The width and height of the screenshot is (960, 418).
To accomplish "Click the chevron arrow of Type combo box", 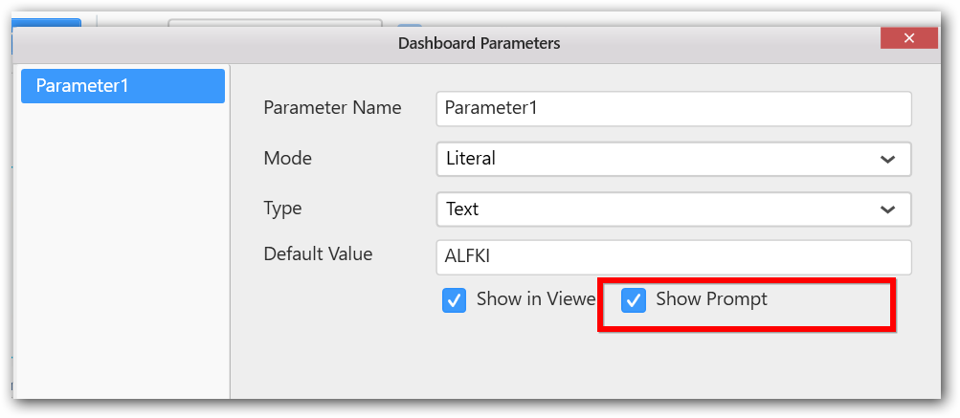I will [x=888, y=209].
